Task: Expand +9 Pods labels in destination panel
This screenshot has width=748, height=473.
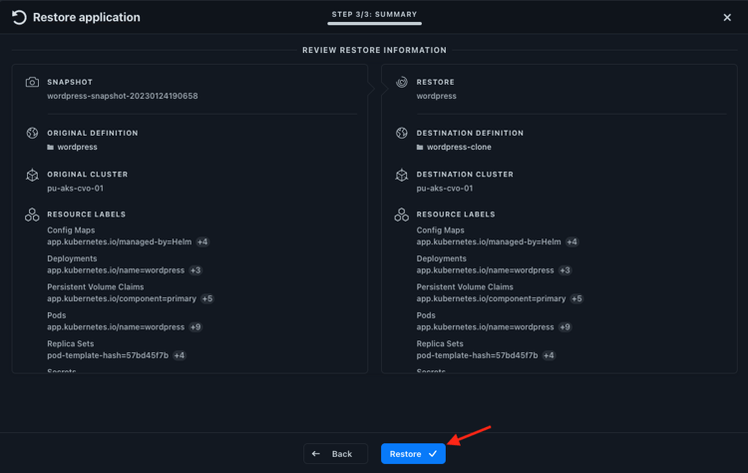Action: pos(564,327)
